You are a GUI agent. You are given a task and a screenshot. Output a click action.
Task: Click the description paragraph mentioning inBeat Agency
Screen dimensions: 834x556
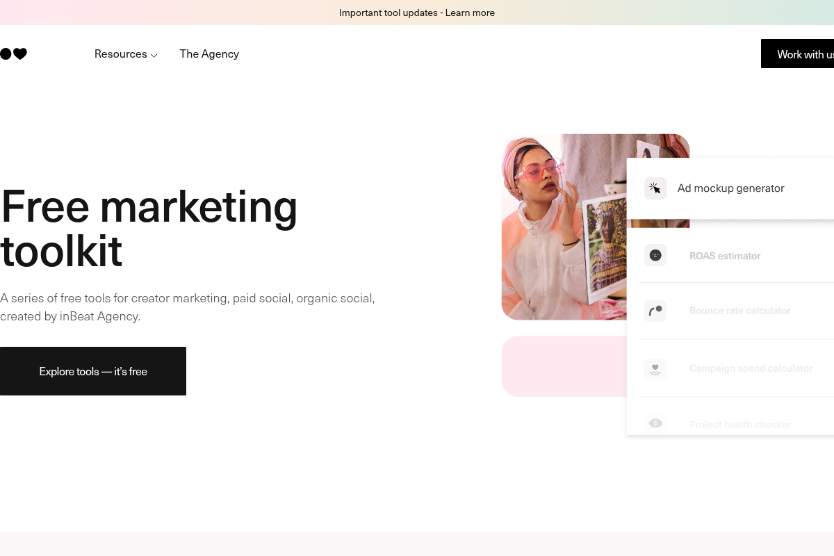188,307
